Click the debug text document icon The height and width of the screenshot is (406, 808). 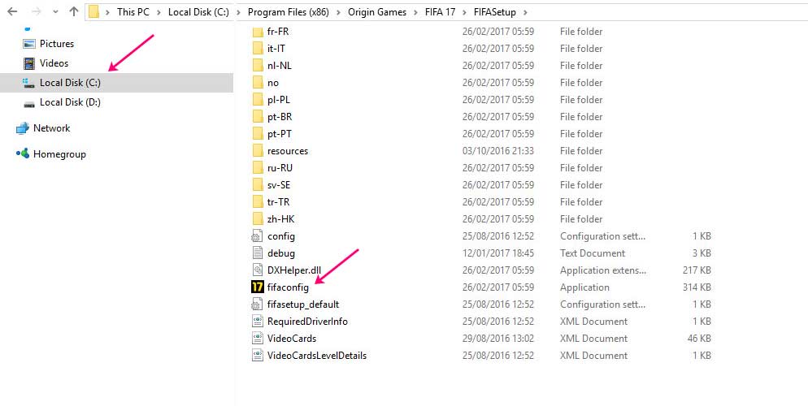tap(258, 253)
